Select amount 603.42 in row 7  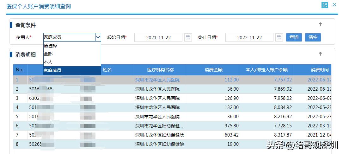232,135
